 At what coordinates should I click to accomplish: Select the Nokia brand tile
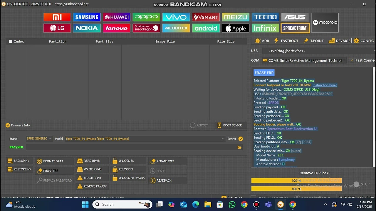pos(87,28)
